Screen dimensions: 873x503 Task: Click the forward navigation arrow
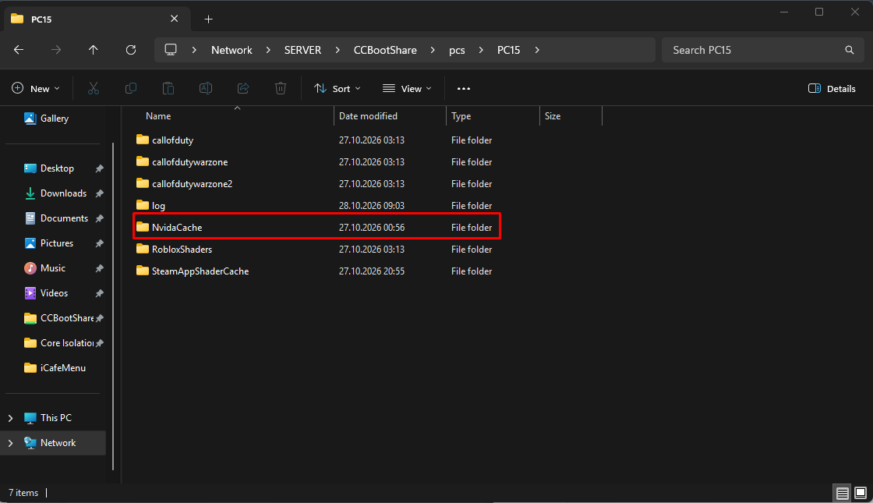[x=56, y=50]
